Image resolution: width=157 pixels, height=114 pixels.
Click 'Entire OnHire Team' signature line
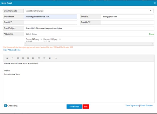pos(12,74)
